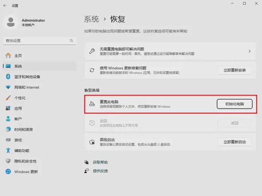The width and height of the screenshot is (262, 196).
Task: Expand 无需重置电脑即可解决问题 with the chevron
Action: click(249, 51)
